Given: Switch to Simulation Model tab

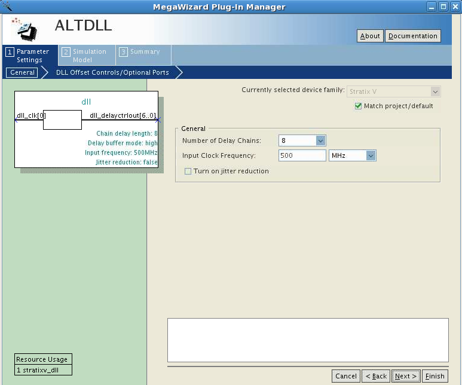Looking at the screenshot, I should pyautogui.click(x=87, y=56).
